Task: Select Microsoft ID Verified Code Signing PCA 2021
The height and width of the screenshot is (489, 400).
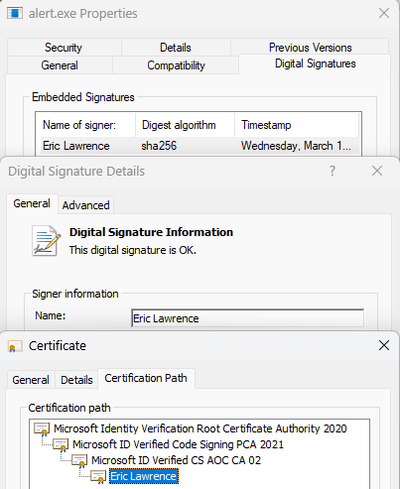Action: [178, 444]
